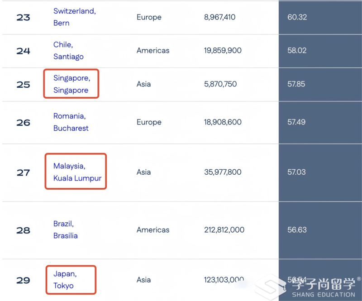Open the Chile, Santiago link
362x301 pixels.
click(x=68, y=51)
